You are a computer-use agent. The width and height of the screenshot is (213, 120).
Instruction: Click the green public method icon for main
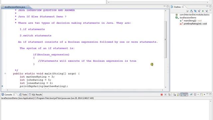pos(181,21)
